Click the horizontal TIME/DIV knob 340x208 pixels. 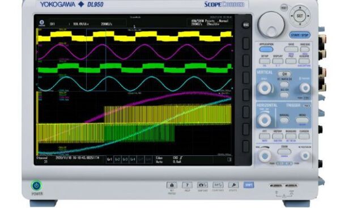point(265,120)
